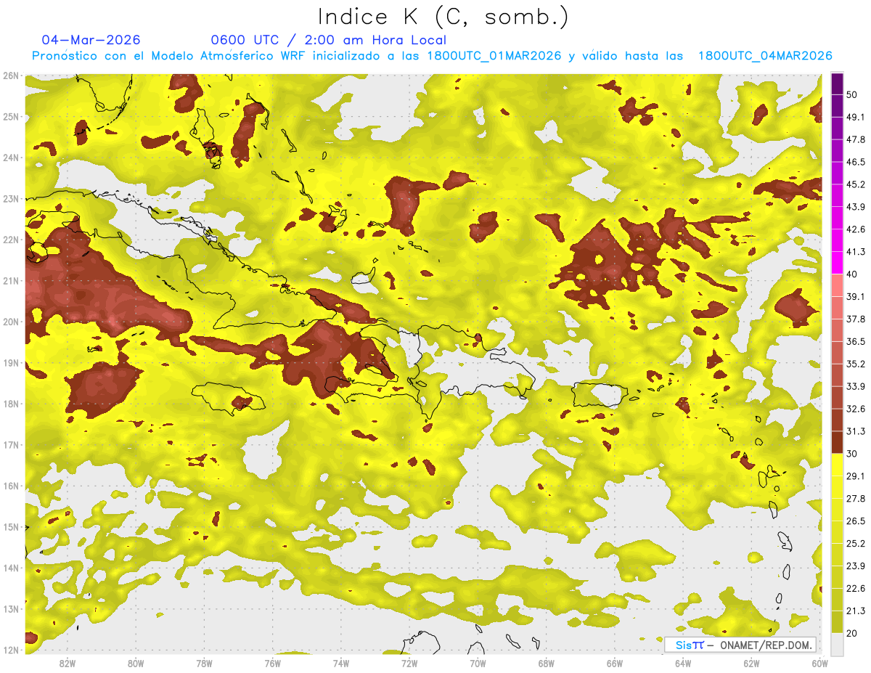Click the colorbar value "40"
This screenshot has width=871, height=673.
tap(852, 274)
